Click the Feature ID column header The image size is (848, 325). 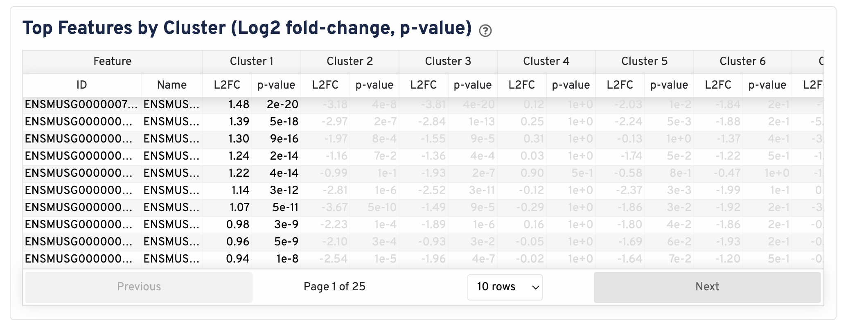pos(82,85)
